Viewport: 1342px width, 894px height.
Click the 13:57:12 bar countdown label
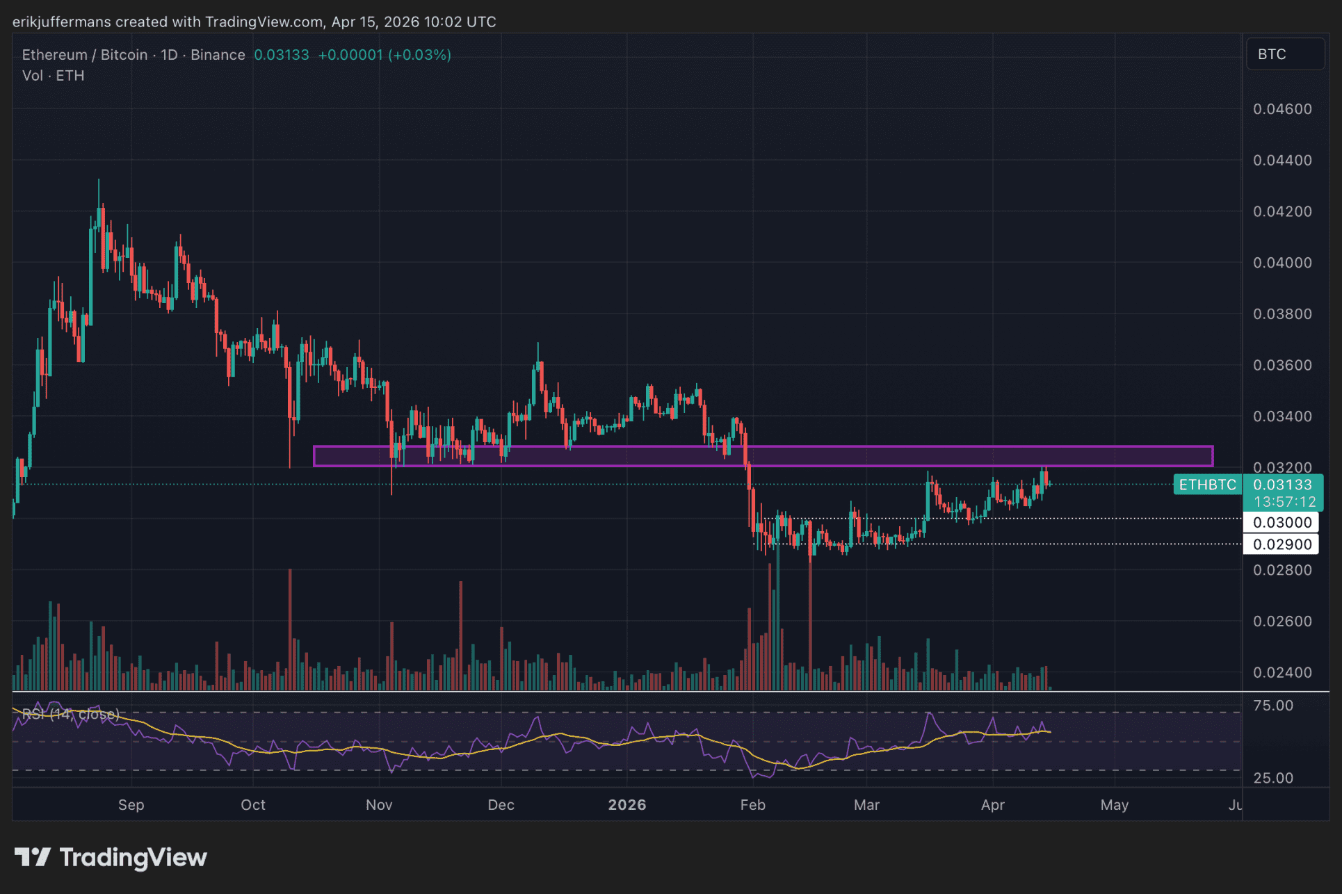tap(1284, 501)
